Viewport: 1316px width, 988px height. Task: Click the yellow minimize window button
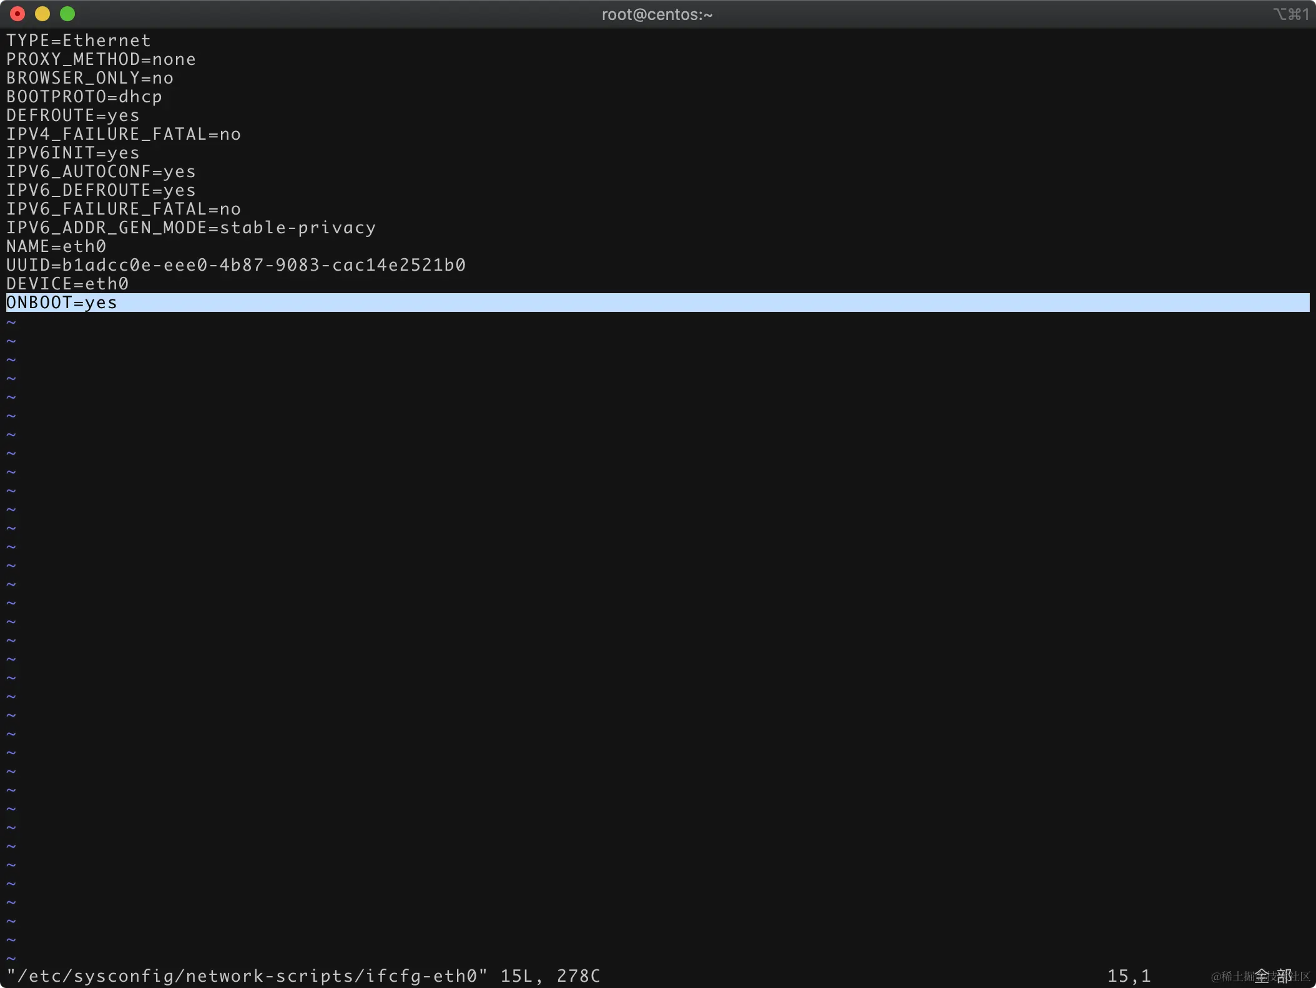click(x=42, y=14)
